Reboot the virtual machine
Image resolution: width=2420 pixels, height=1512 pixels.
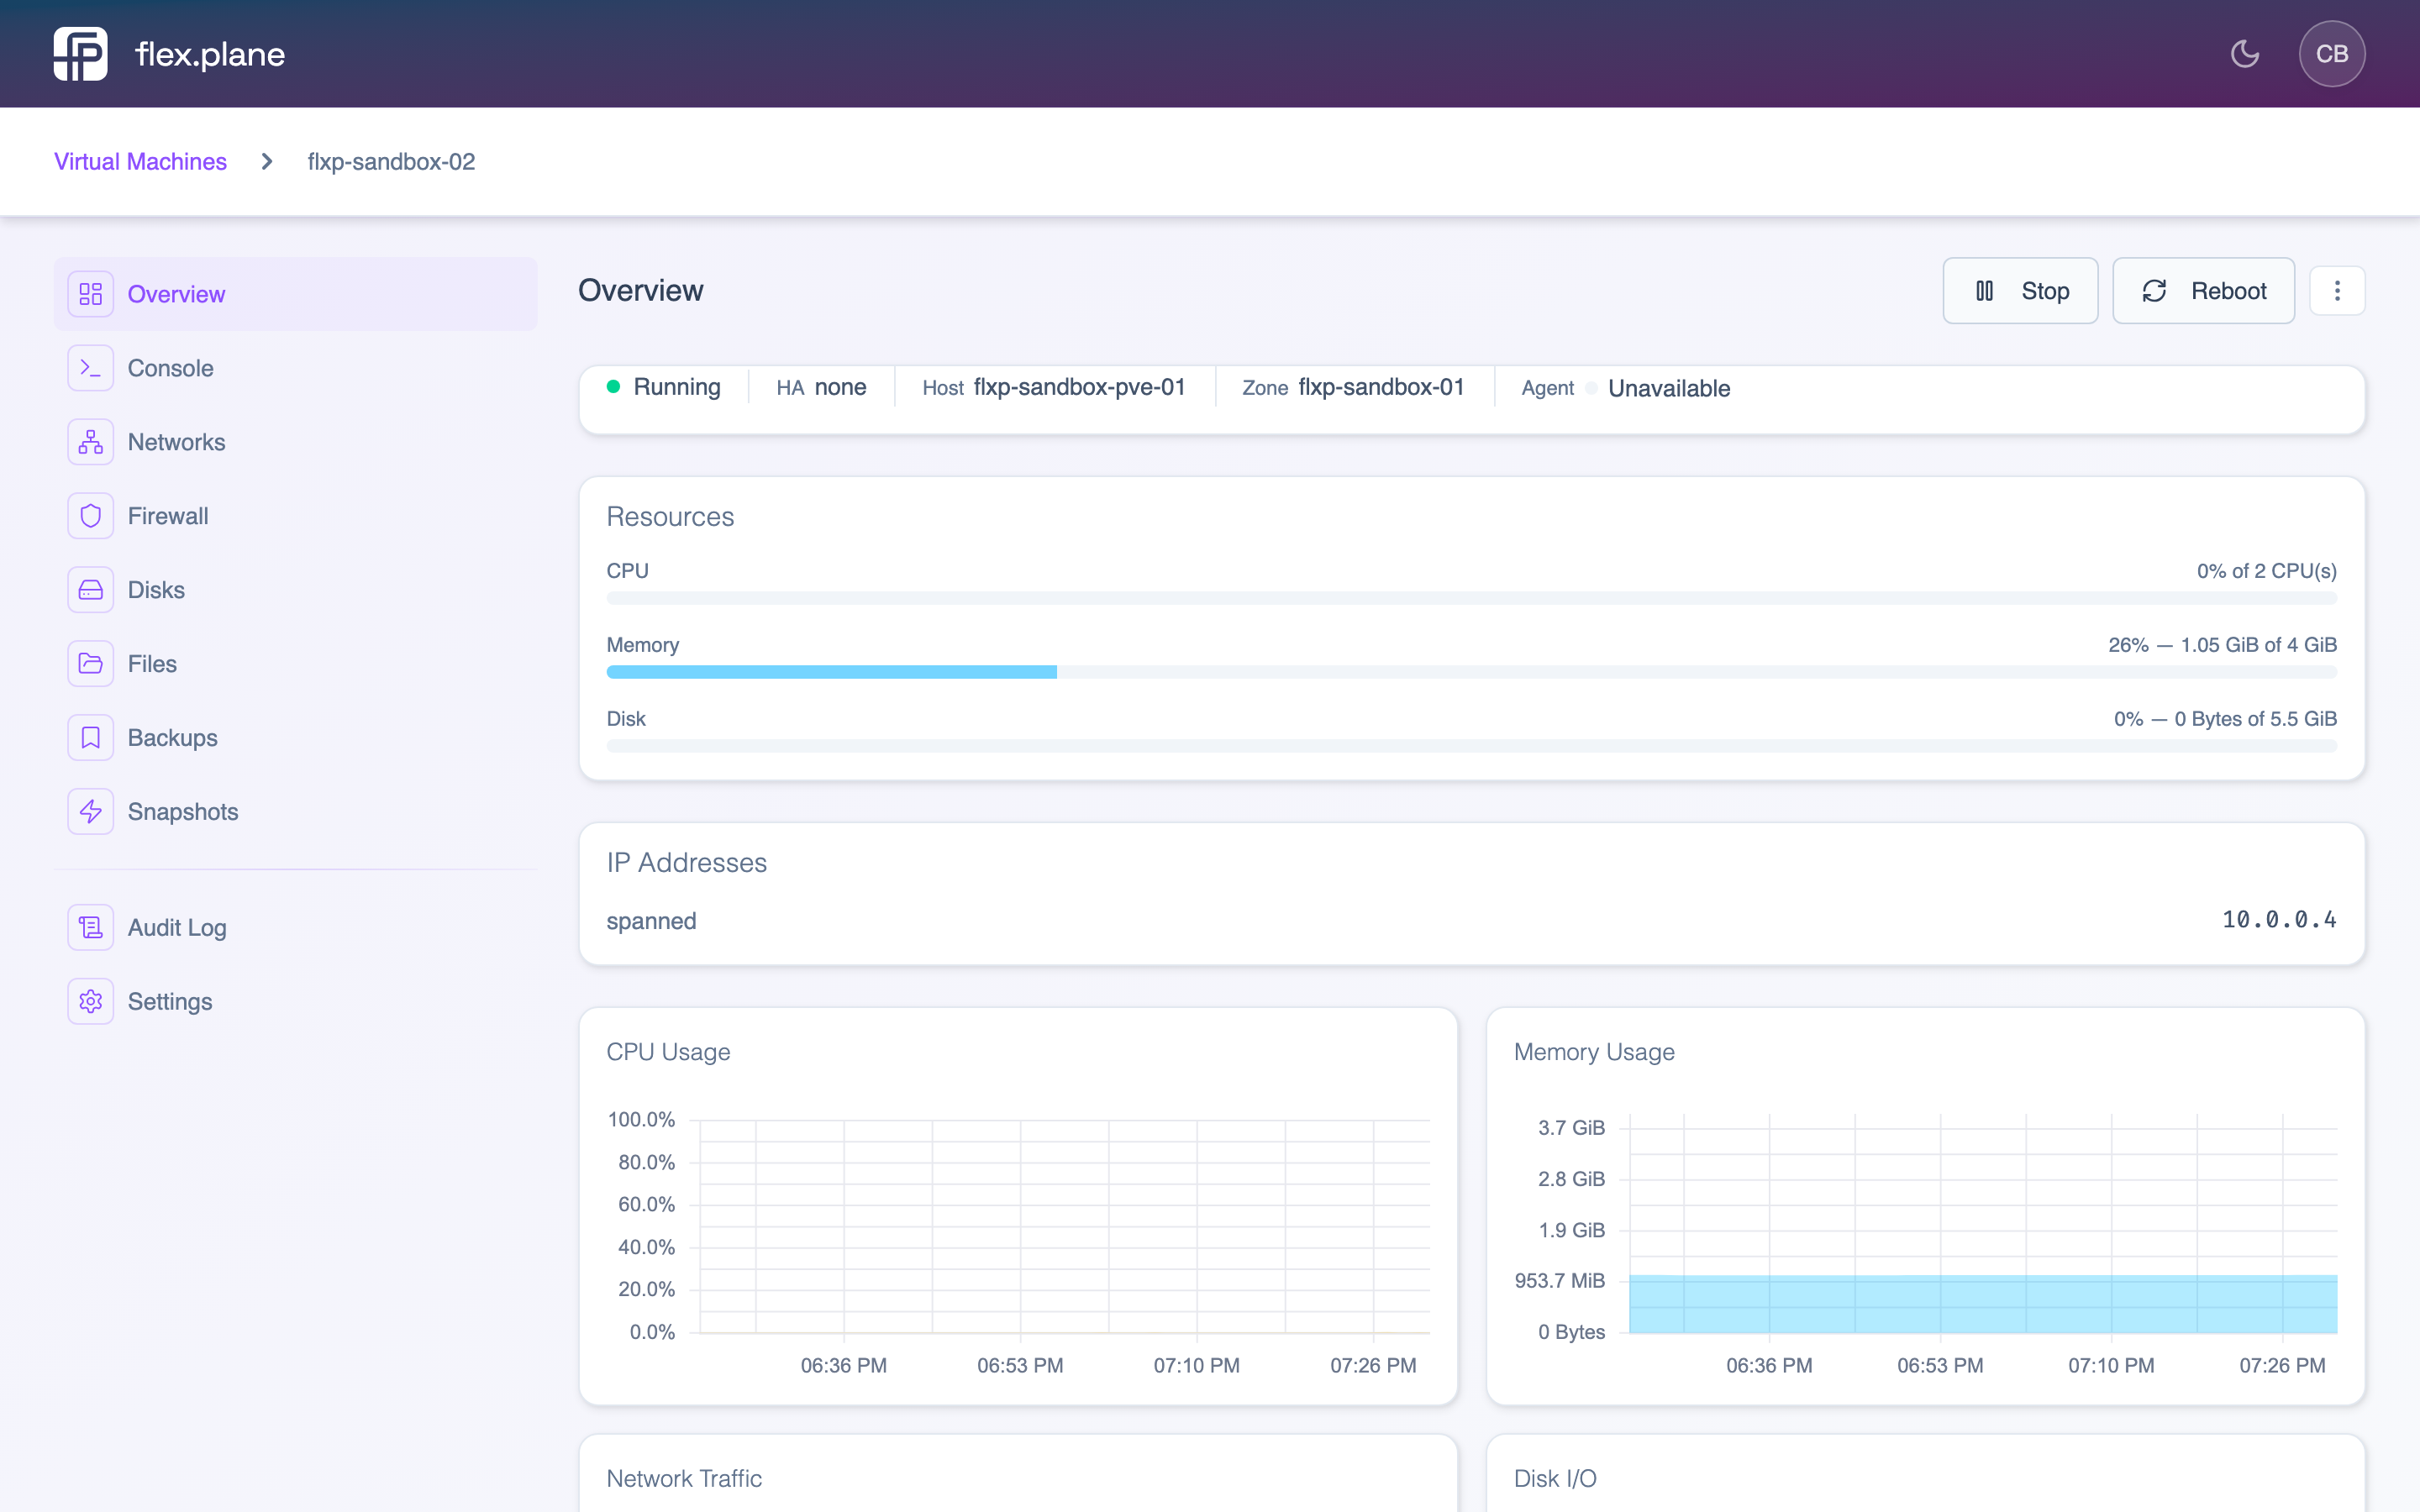point(2203,291)
